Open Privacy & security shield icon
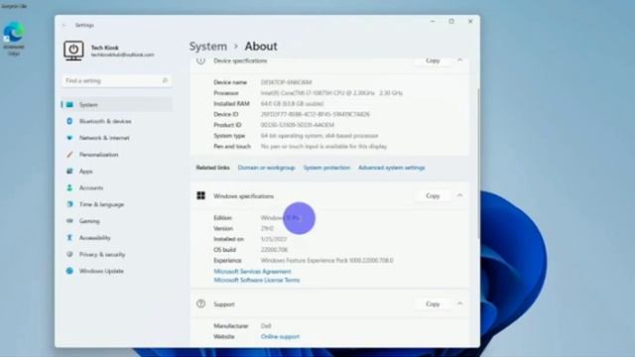Image resolution: width=635 pixels, height=357 pixels. click(69, 254)
